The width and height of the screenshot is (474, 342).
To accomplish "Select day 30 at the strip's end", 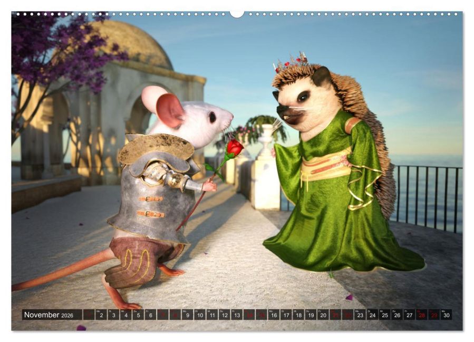I will (446, 315).
